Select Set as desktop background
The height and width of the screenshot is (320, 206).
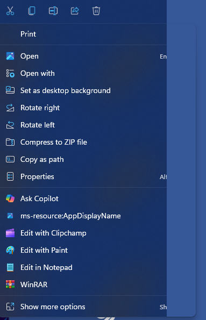tap(83, 90)
